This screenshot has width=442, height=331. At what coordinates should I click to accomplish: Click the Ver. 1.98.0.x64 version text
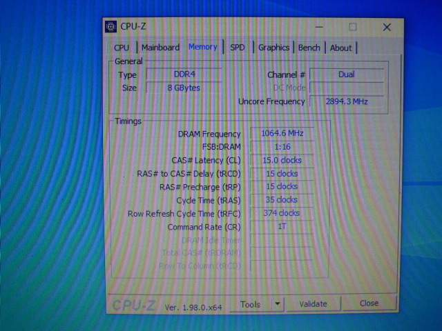coord(193,308)
